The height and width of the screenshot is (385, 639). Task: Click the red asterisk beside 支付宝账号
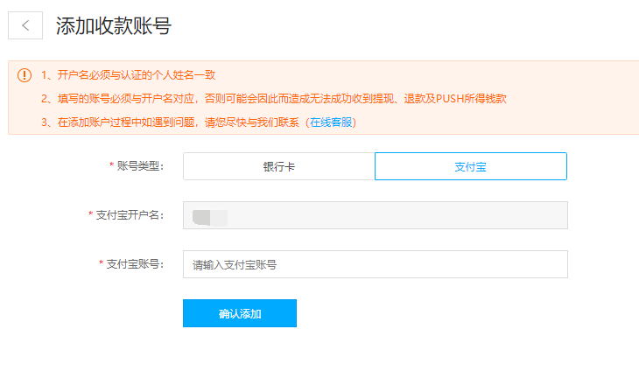pos(101,264)
